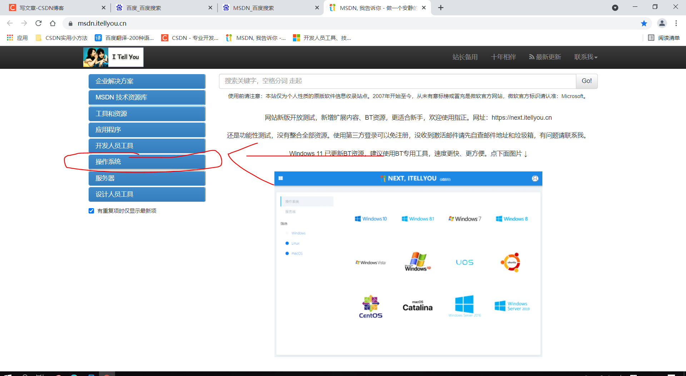Reload the current page
Screen dimensions: 686x376
pos(39,23)
